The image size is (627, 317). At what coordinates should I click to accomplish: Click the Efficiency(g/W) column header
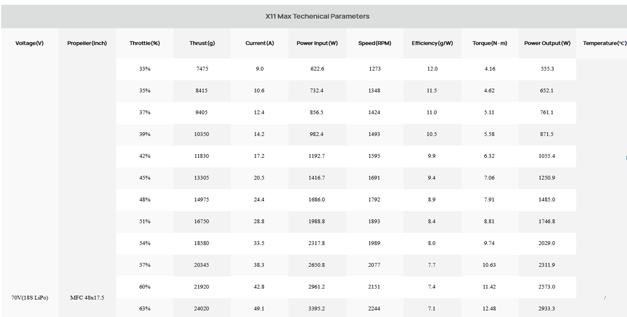click(432, 43)
